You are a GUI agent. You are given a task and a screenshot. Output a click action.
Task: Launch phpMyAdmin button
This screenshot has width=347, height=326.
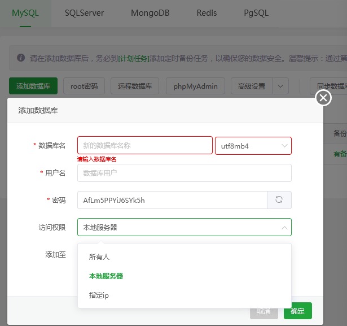[x=195, y=86]
